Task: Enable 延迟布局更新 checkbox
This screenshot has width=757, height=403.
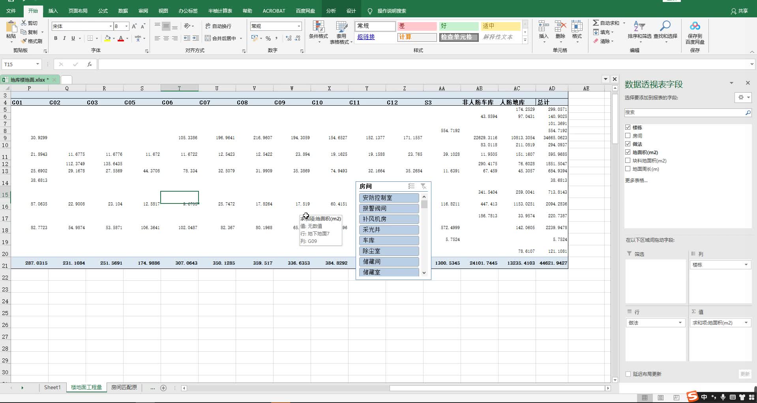Action: click(628, 374)
